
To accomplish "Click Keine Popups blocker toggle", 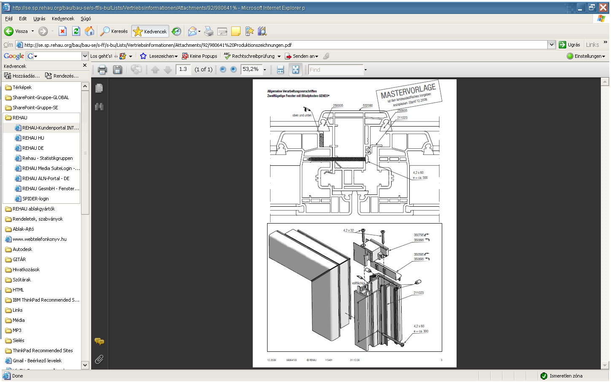I will coord(200,56).
